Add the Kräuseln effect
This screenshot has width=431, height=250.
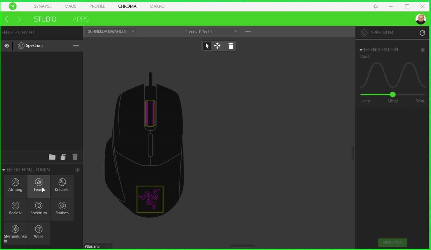(62, 186)
